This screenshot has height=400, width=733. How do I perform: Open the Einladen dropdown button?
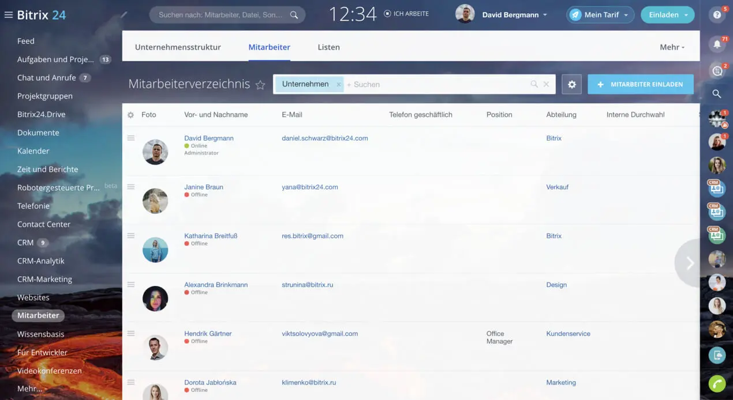(x=667, y=15)
